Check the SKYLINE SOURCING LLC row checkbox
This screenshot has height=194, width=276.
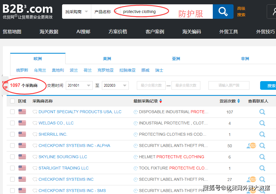[x=12, y=157]
